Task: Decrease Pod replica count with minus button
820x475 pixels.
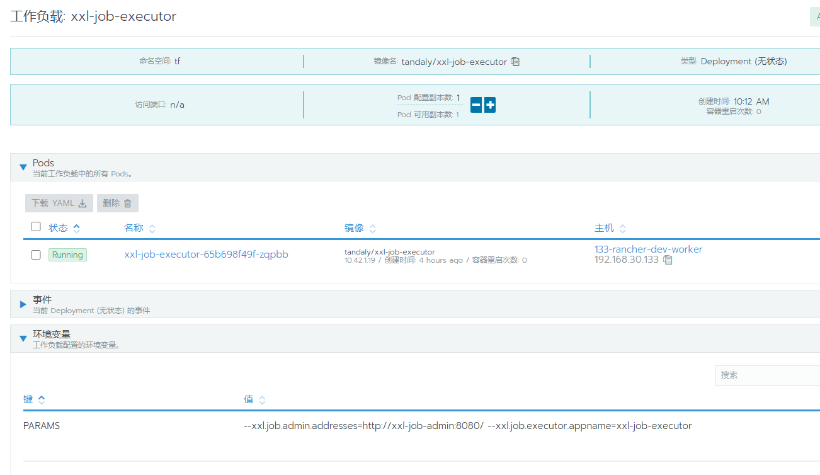Action: 476,105
